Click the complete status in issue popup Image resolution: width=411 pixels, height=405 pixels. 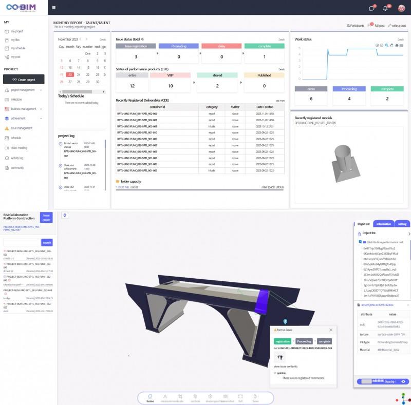[x=325, y=341]
